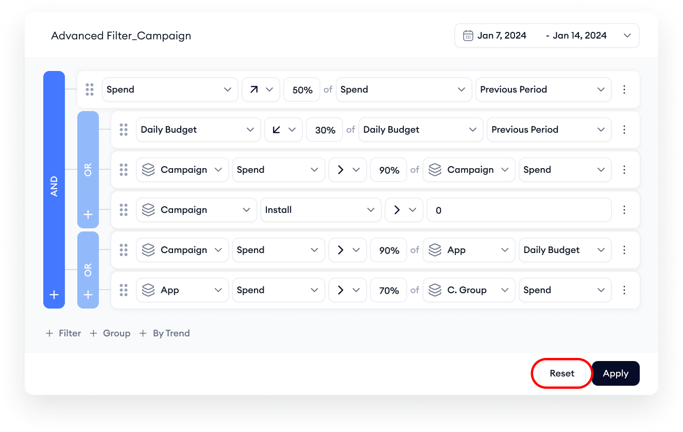Click drag handle on App Spend row
Image resolution: width=683 pixels, height=432 pixels.
[124, 290]
